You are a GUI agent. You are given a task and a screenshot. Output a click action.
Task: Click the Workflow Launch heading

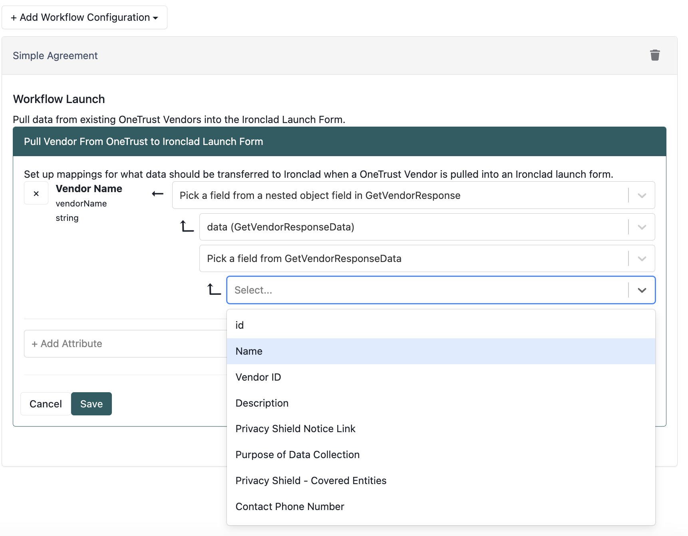pyautogui.click(x=59, y=99)
